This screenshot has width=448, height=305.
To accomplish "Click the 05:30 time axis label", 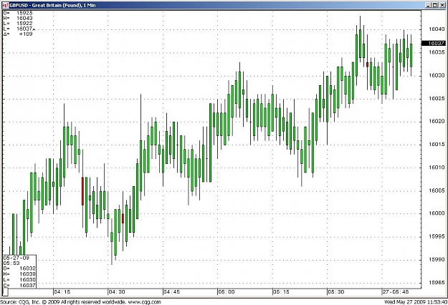I will coord(336,292).
